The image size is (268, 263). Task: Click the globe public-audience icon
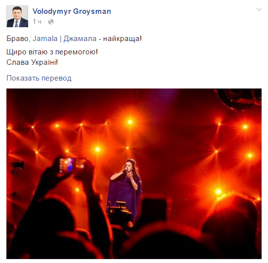(x=51, y=22)
